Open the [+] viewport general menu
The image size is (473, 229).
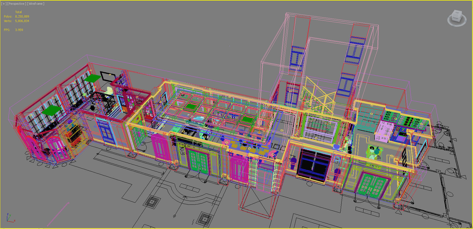tap(4, 4)
